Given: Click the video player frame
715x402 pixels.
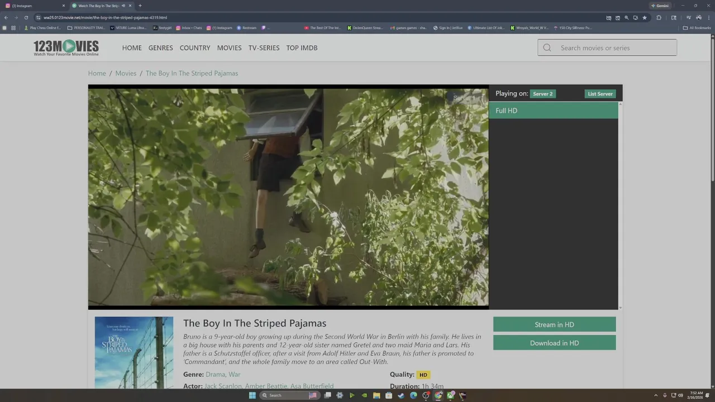Looking at the screenshot, I should [288, 197].
